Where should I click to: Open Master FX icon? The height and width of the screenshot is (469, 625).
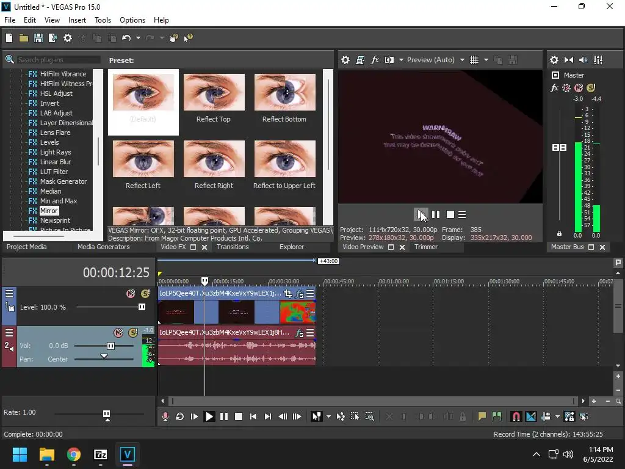pos(554,88)
